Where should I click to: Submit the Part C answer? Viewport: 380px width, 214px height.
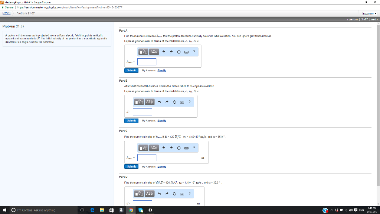(131, 166)
